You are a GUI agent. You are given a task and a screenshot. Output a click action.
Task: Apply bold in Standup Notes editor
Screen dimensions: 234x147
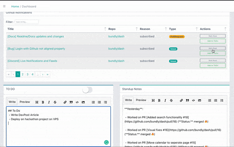pos(159,100)
